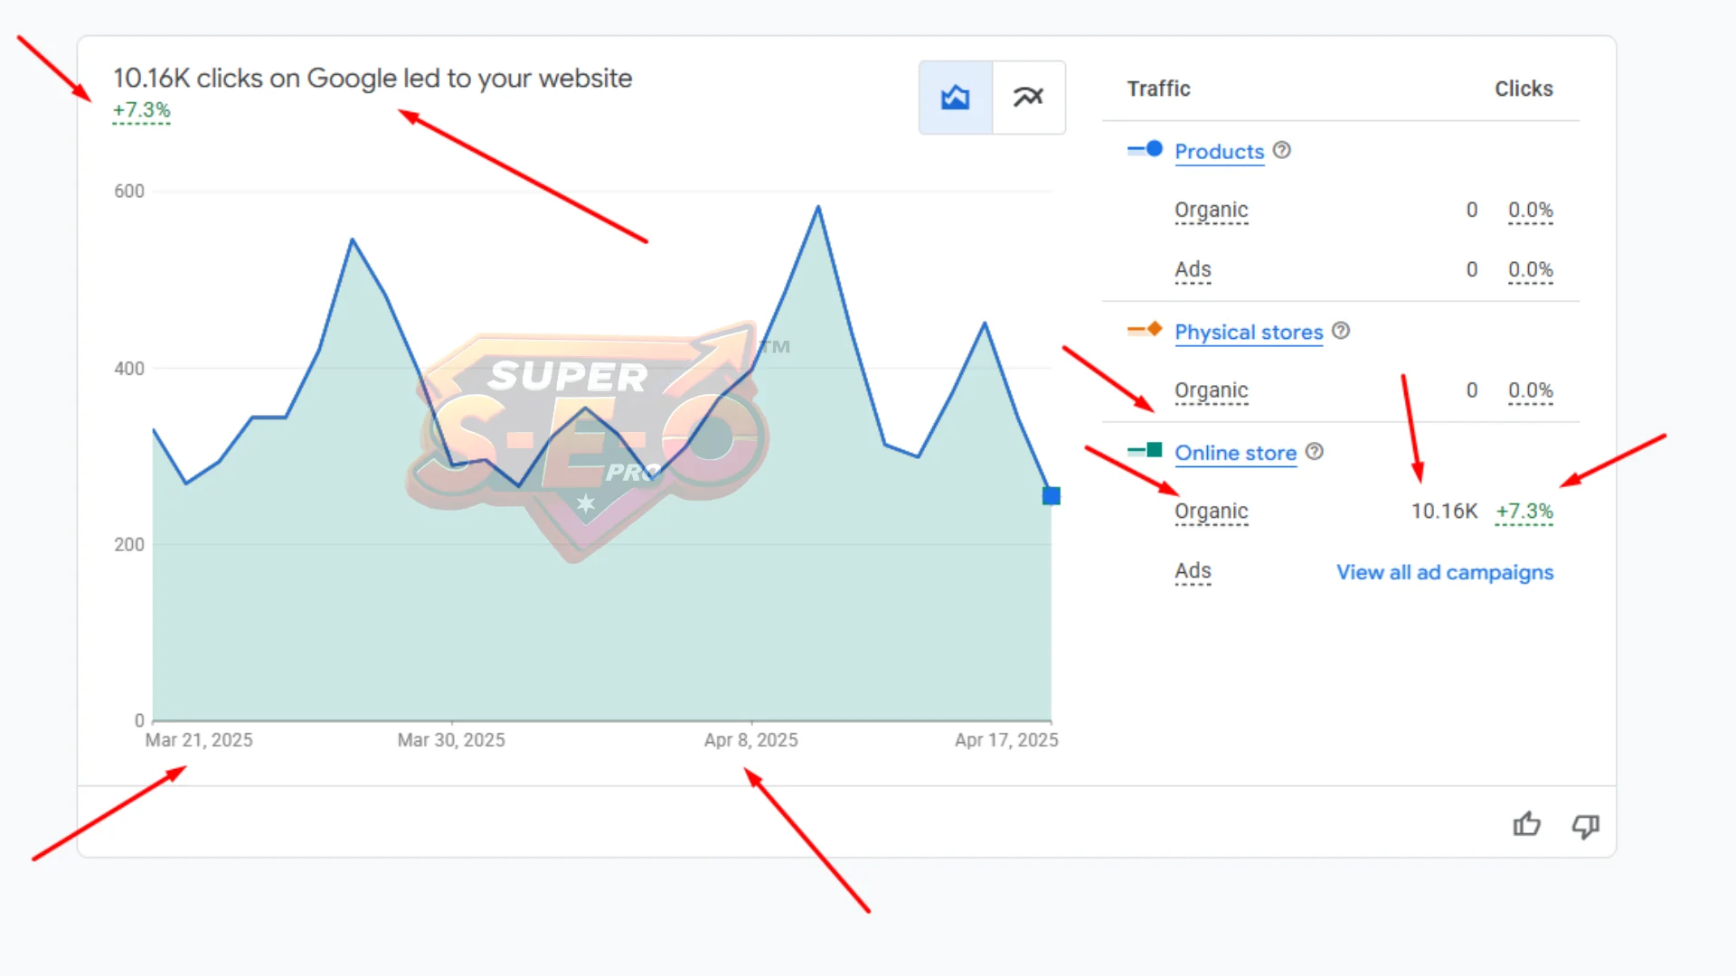
Task: Open help icon next to Online store
Action: pyautogui.click(x=1315, y=451)
